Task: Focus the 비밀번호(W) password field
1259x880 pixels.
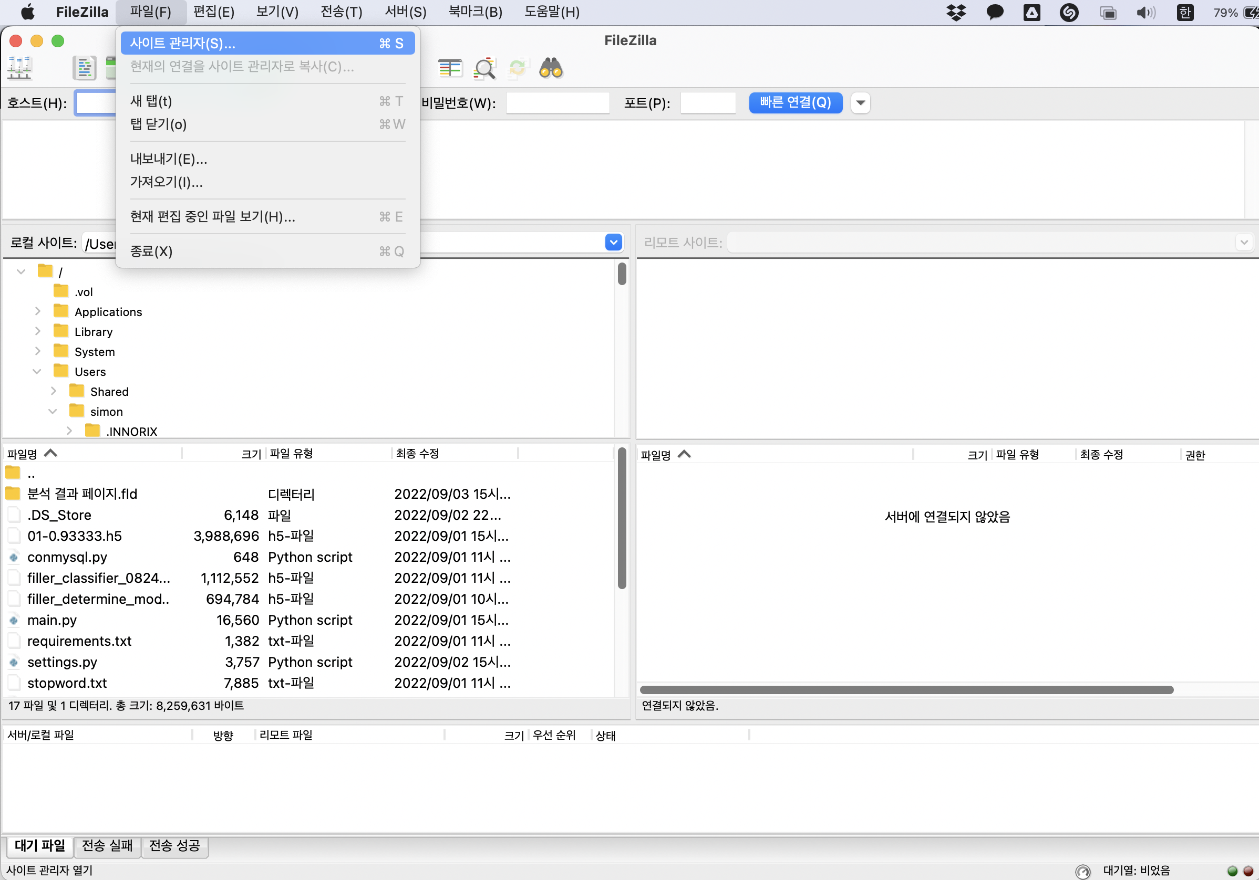Action: click(x=558, y=102)
